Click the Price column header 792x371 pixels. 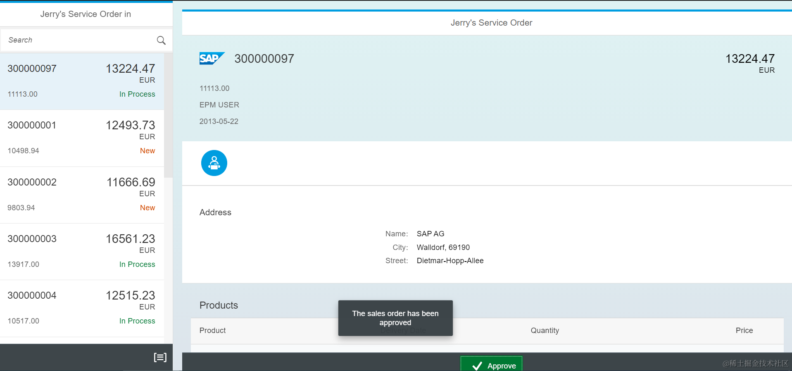point(744,331)
